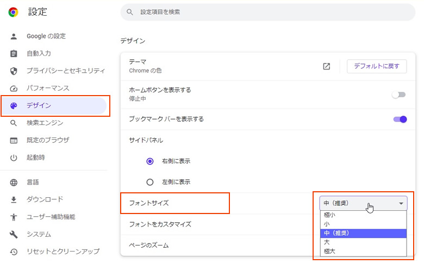Select the 左側に表示 radio button
Viewport: 424px width, 264px height.
[150, 182]
